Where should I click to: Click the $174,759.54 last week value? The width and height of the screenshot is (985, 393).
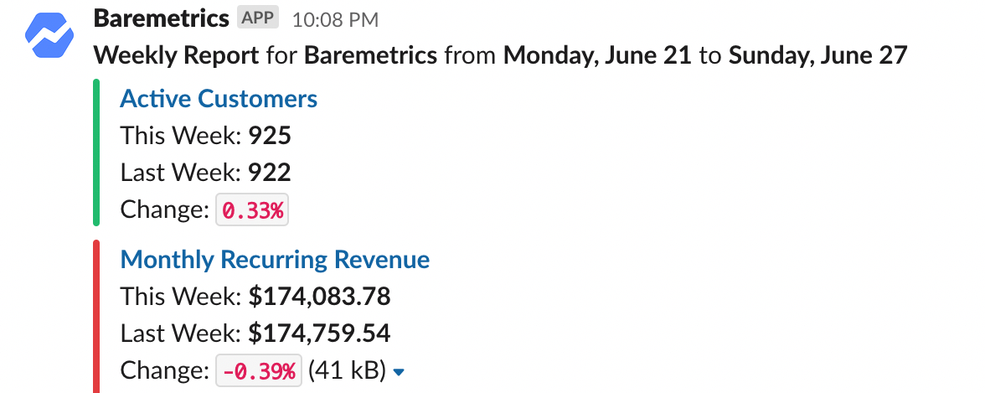click(320, 333)
